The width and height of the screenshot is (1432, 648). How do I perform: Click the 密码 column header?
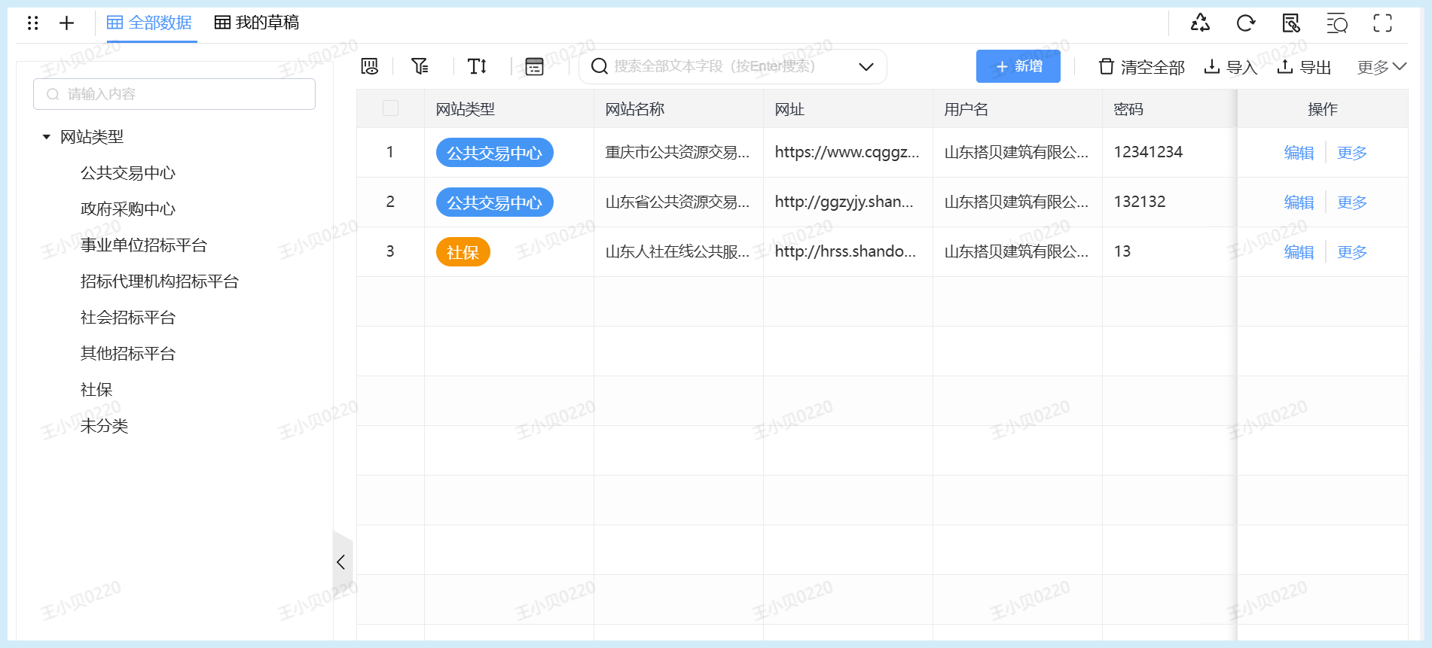click(x=1170, y=109)
